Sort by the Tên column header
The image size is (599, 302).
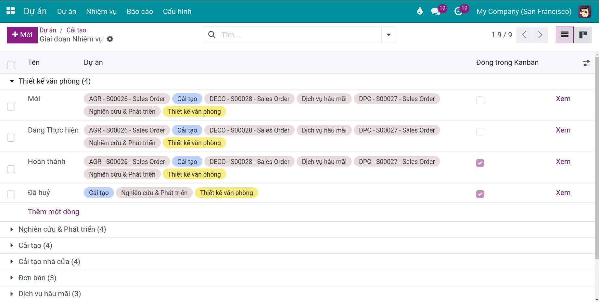[x=34, y=62]
